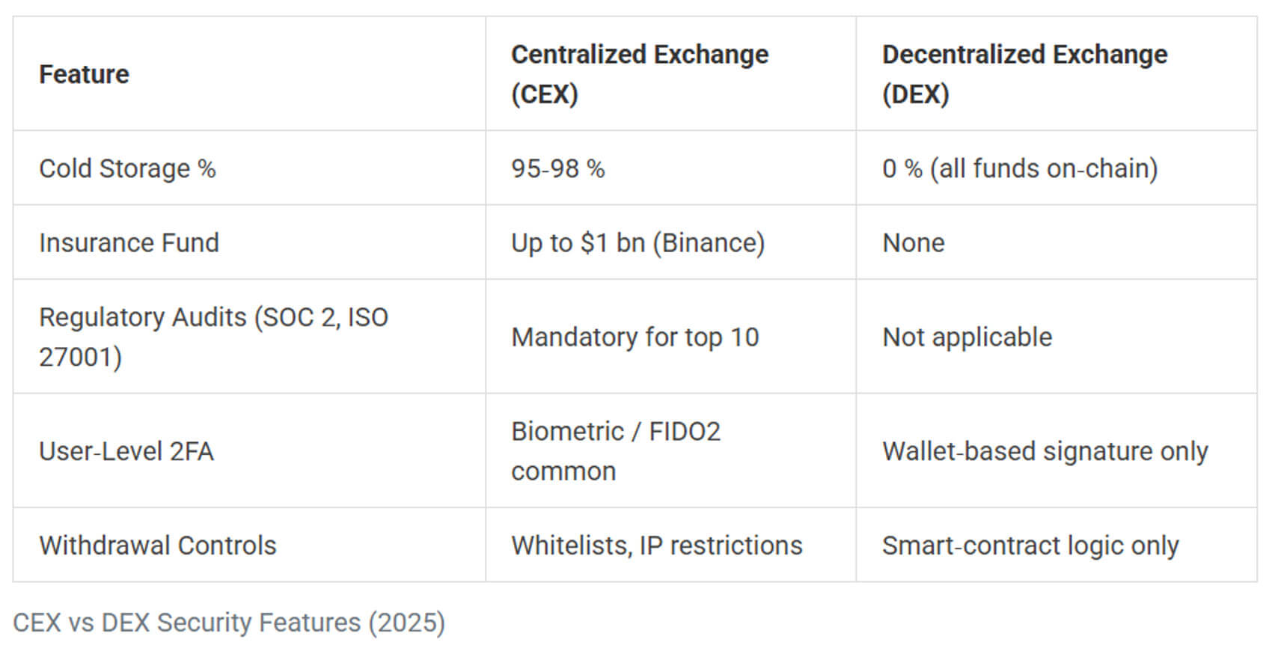Image resolution: width=1275 pixels, height=651 pixels.
Task: Select the 'Biometric / FIDO2 common' cell
Action: pyautogui.click(x=615, y=451)
